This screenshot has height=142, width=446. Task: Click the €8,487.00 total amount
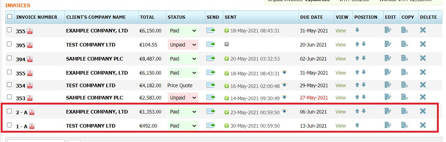pos(150,59)
